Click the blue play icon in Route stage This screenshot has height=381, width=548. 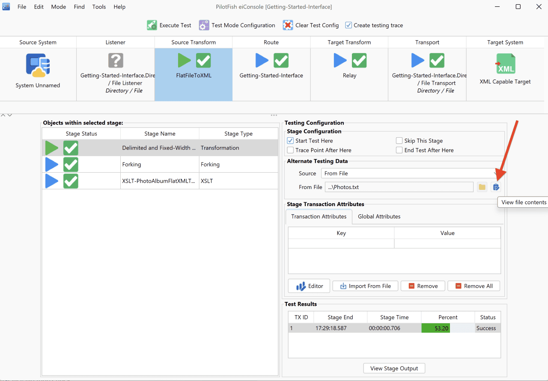click(262, 60)
